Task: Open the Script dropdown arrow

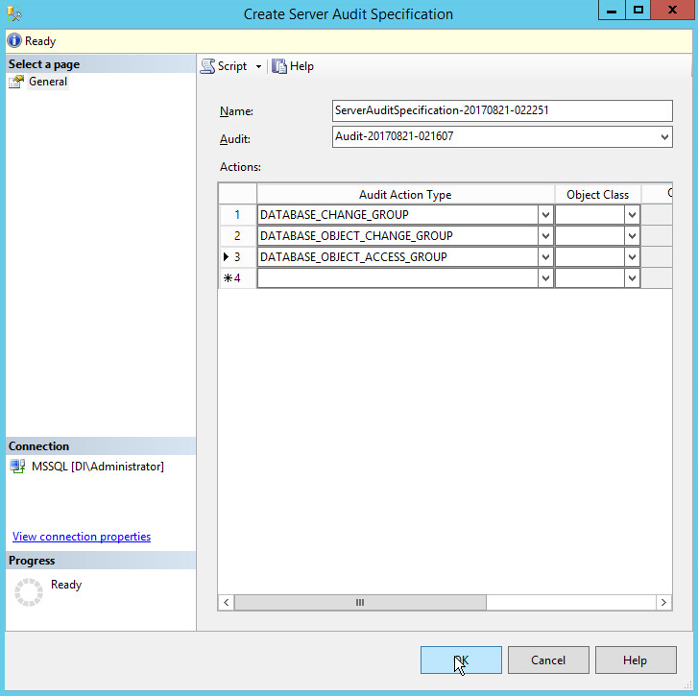Action: click(258, 66)
